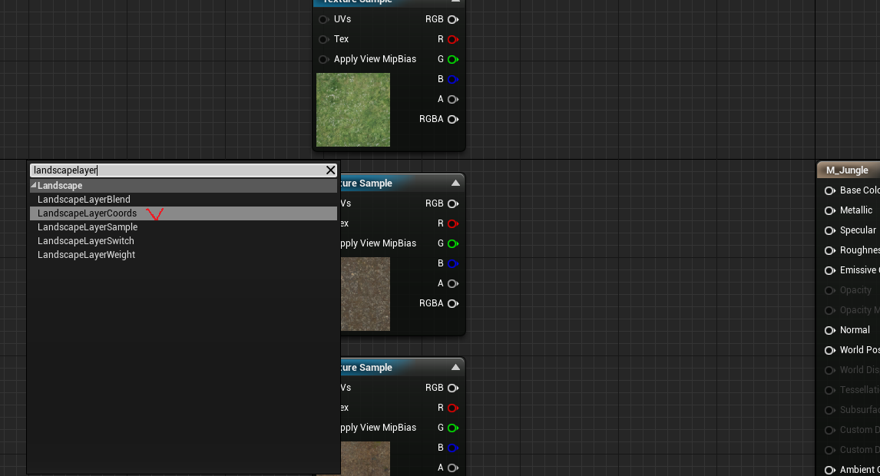Click Normal input pin on M_Jungle
Image resolution: width=880 pixels, height=476 pixels.
pos(829,331)
